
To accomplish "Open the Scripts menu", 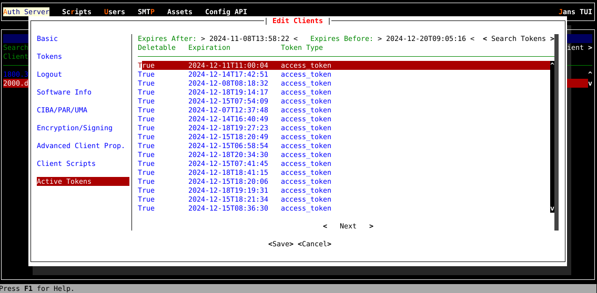I will pyautogui.click(x=76, y=12).
